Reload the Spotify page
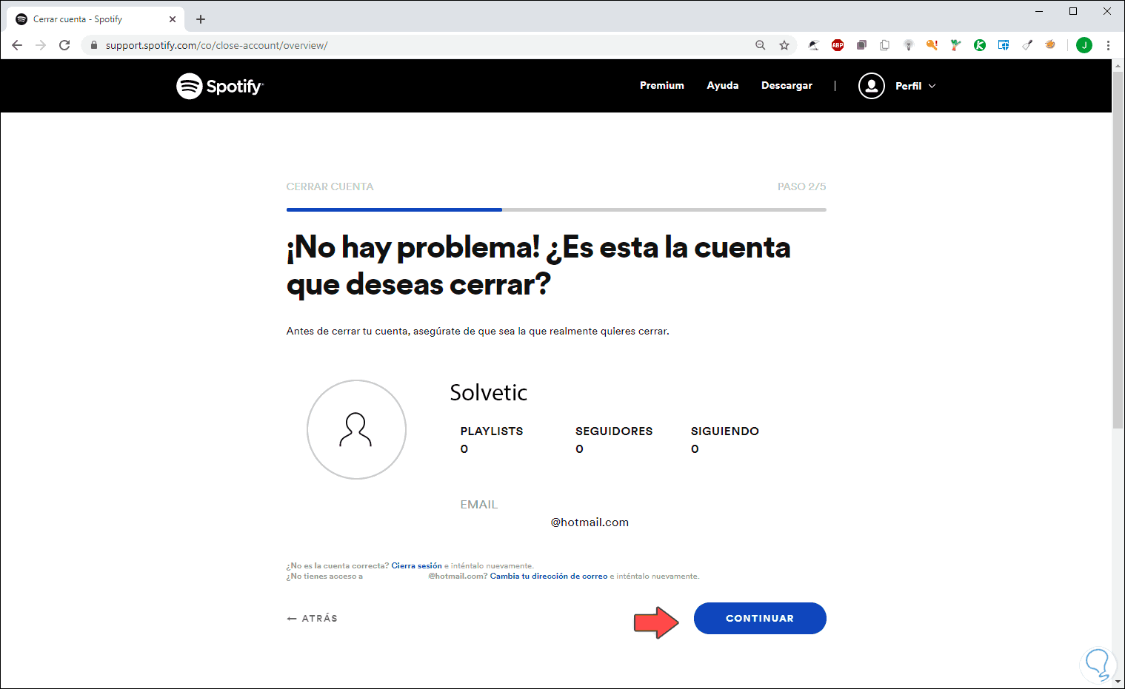 click(x=64, y=45)
